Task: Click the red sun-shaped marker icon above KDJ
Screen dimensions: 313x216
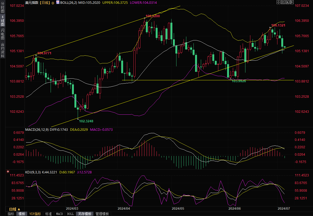Action: (x=8, y=172)
